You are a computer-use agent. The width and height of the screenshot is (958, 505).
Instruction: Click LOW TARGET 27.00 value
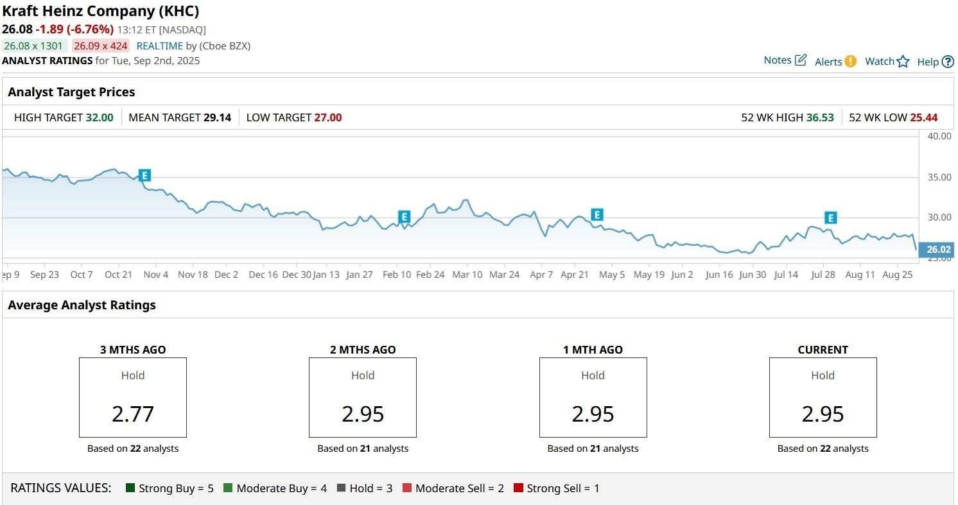(328, 118)
